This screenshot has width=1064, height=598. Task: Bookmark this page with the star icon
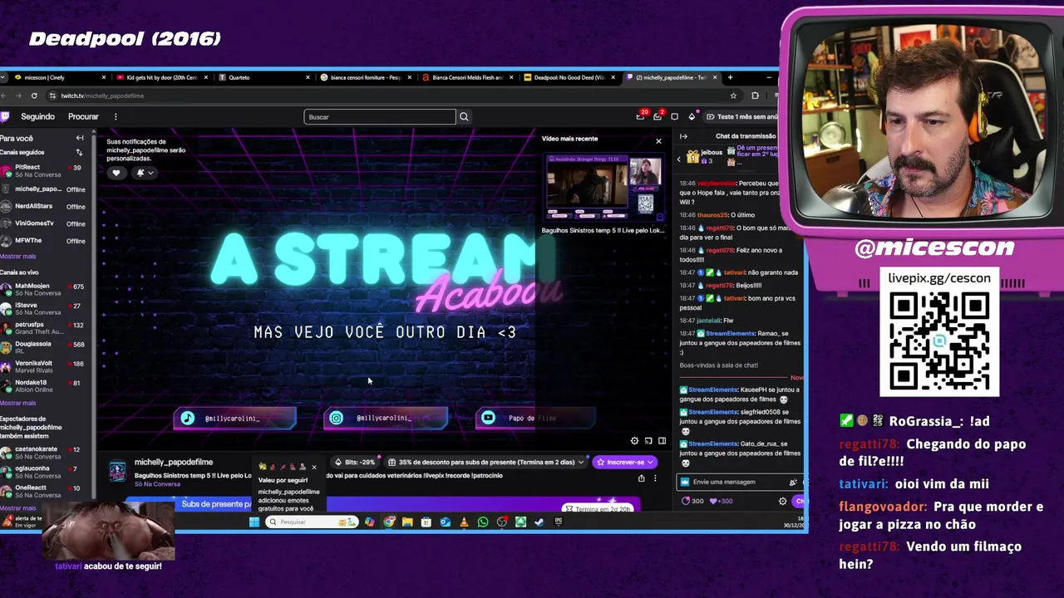tap(733, 96)
